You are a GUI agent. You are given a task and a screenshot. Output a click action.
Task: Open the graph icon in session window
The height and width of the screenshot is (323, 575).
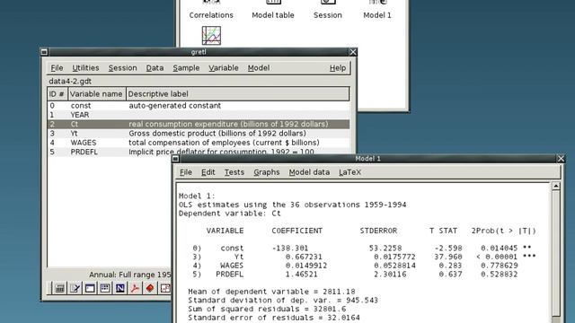[x=211, y=36]
